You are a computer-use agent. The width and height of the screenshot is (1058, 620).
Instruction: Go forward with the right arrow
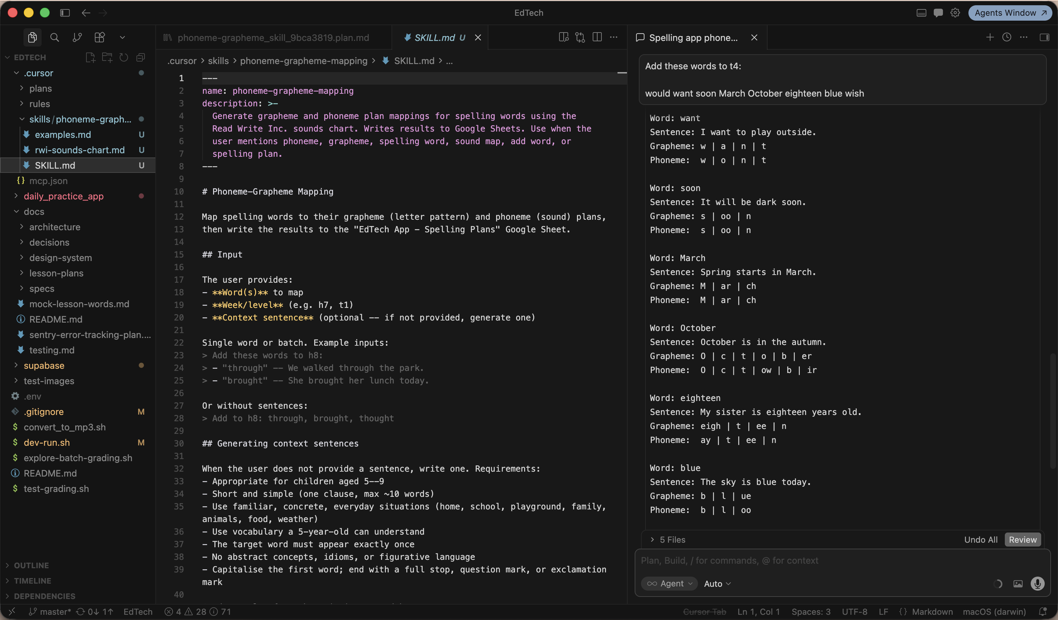103,13
